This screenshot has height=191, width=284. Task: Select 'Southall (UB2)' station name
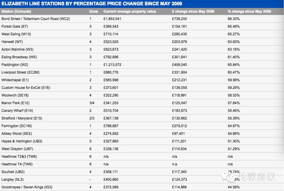[x=13, y=172]
